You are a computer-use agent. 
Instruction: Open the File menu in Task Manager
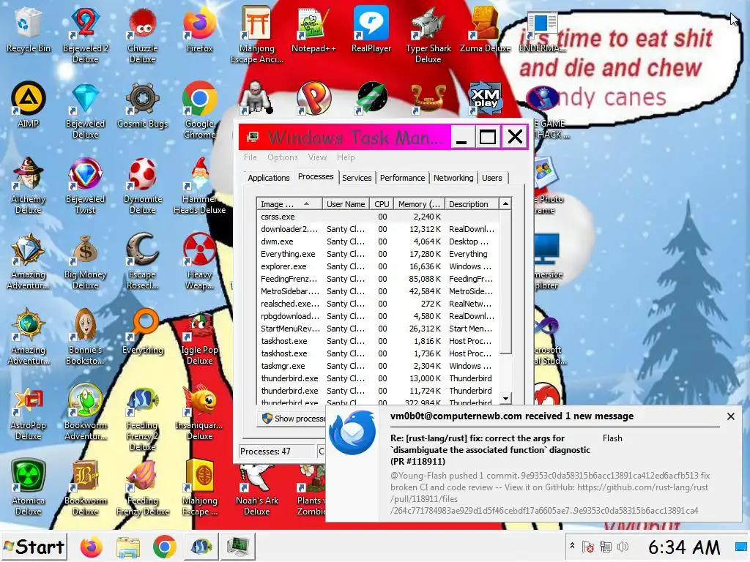click(250, 157)
